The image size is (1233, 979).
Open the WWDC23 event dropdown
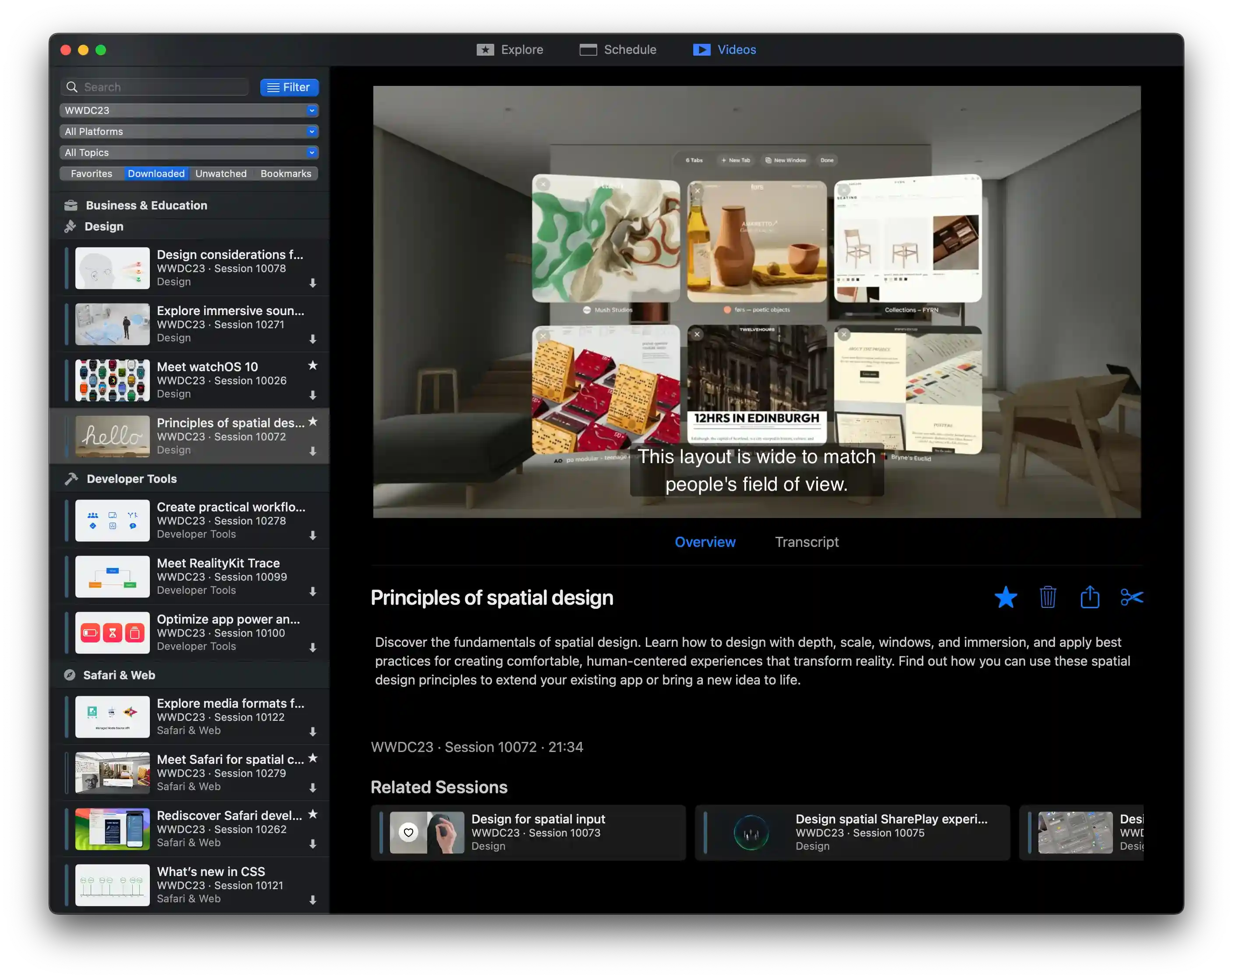coord(189,110)
